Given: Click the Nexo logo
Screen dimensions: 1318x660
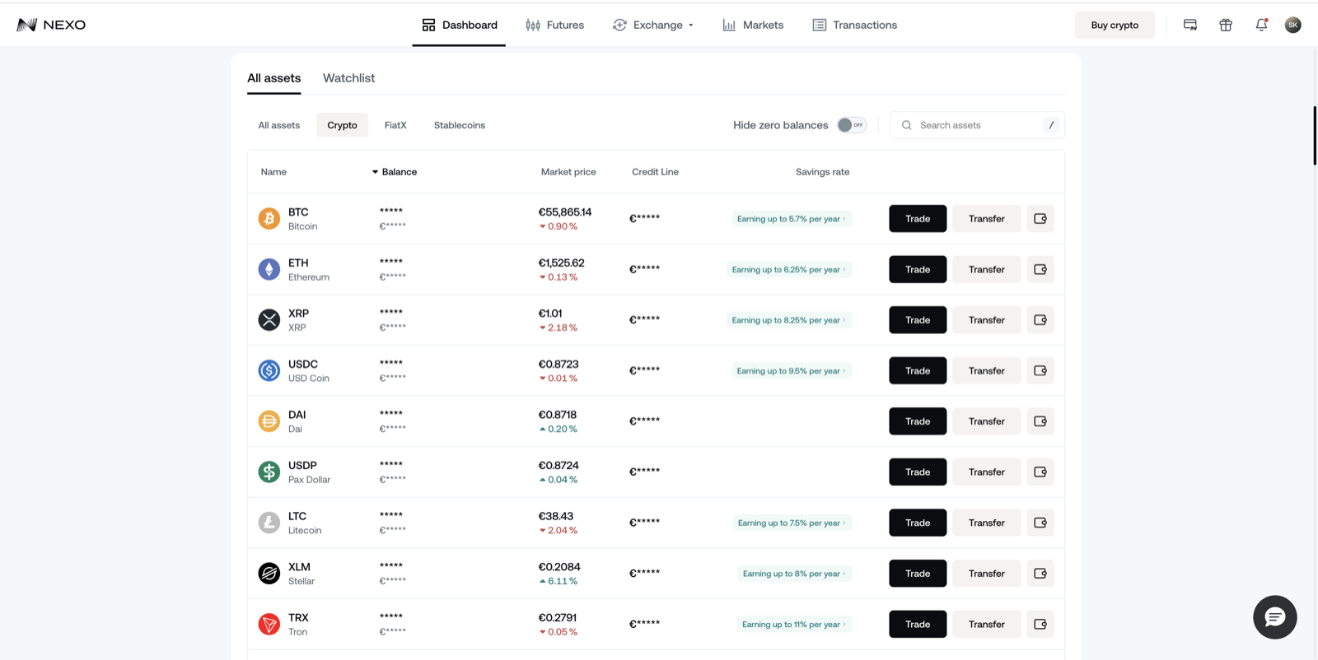Looking at the screenshot, I should (51, 25).
